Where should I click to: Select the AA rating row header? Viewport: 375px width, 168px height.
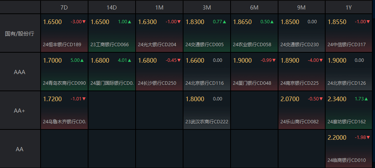click(20, 149)
